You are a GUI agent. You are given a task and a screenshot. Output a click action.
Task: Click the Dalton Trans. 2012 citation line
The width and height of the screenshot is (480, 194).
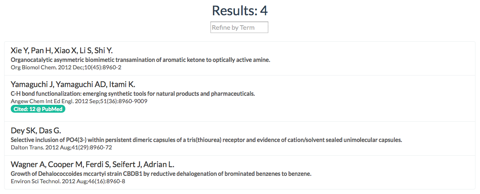tap(61, 147)
